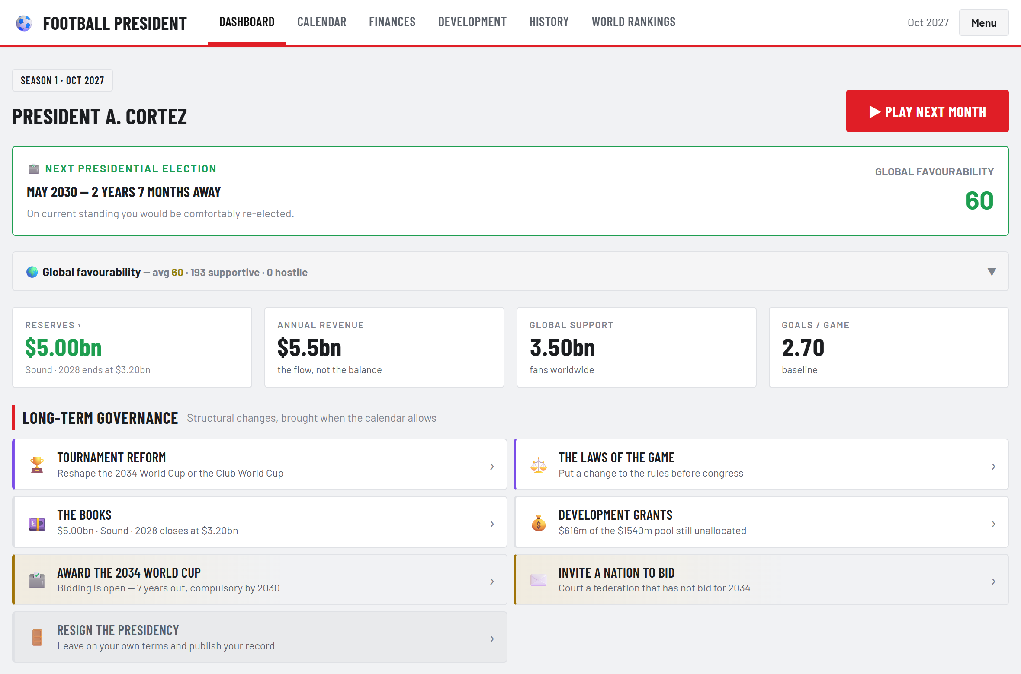Click the ballot box election icon
This screenshot has height=674, width=1021.
coord(33,169)
